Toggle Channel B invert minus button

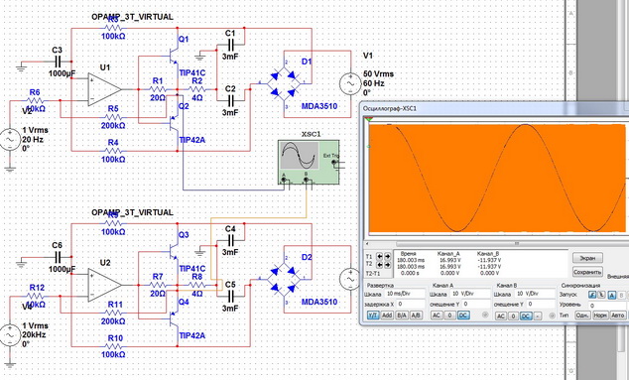pyautogui.click(x=538, y=317)
